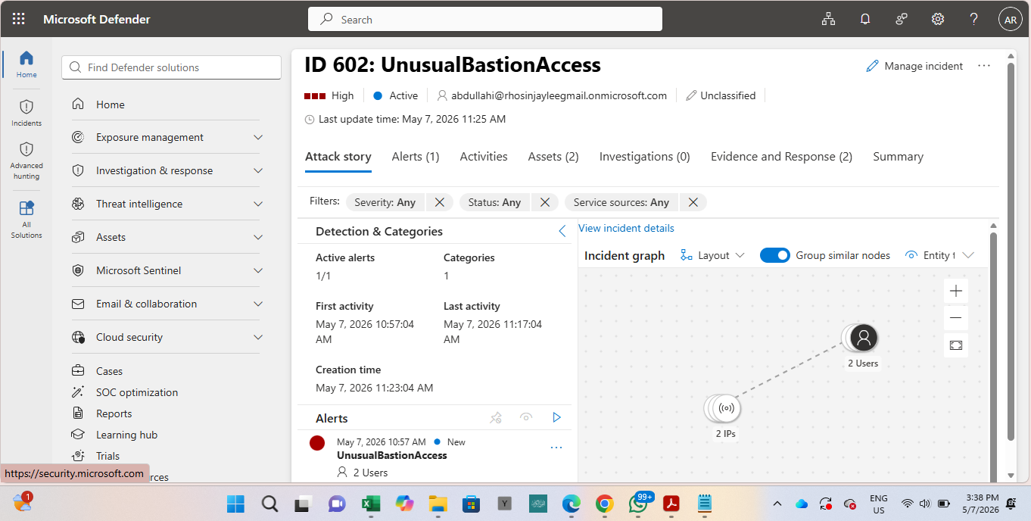
Task: Click the play alerts icon
Action: pyautogui.click(x=557, y=417)
